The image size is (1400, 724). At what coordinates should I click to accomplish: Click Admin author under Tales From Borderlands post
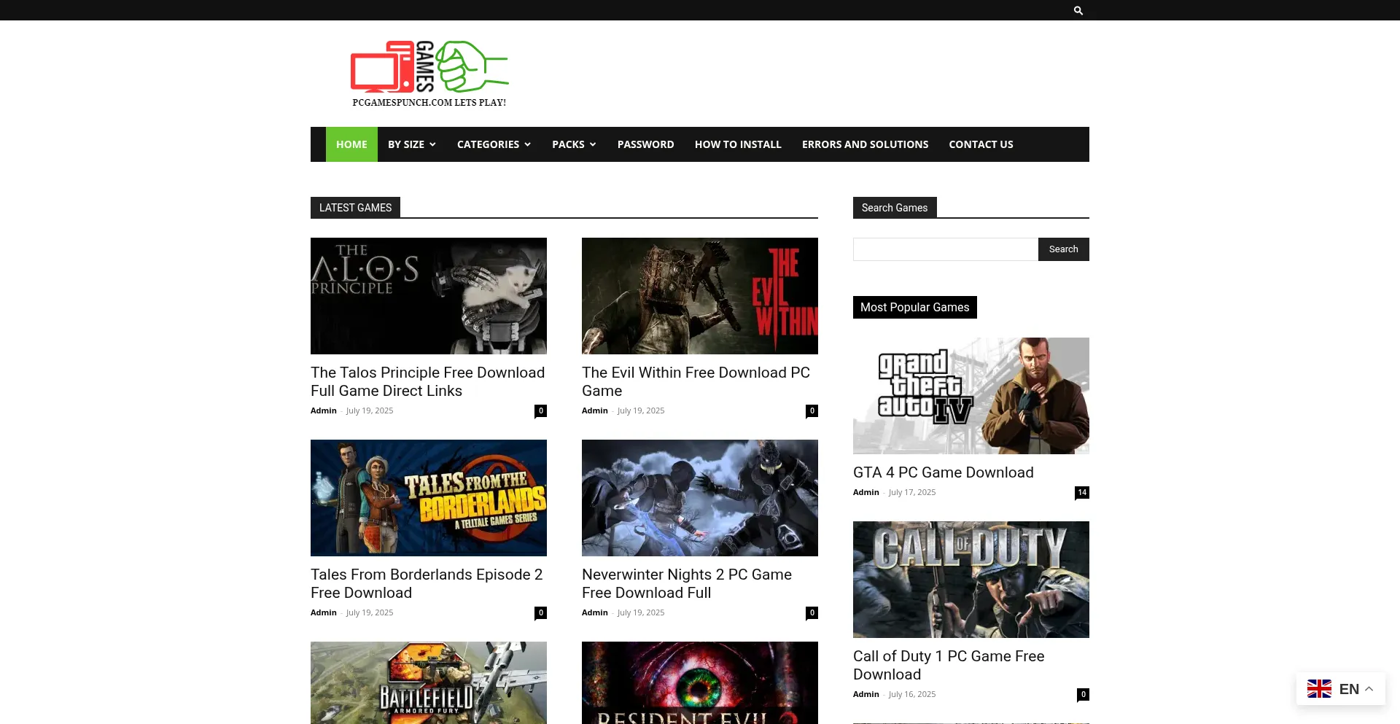pos(324,612)
